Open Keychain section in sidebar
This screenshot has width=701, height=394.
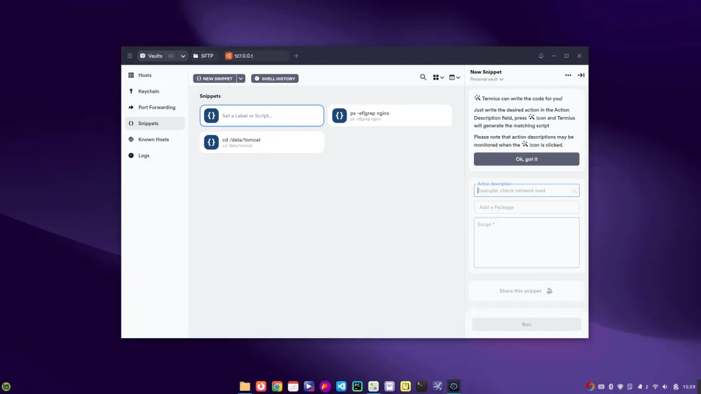tap(155, 91)
